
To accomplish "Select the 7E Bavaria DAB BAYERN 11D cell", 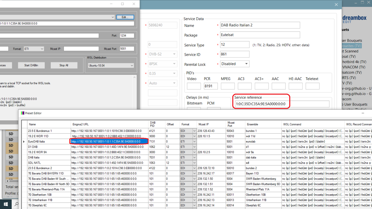I will pos(49,174).
